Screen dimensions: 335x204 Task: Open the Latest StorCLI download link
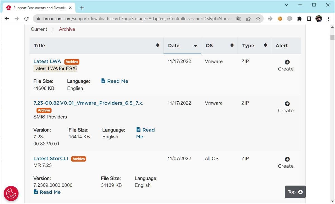pos(51,158)
